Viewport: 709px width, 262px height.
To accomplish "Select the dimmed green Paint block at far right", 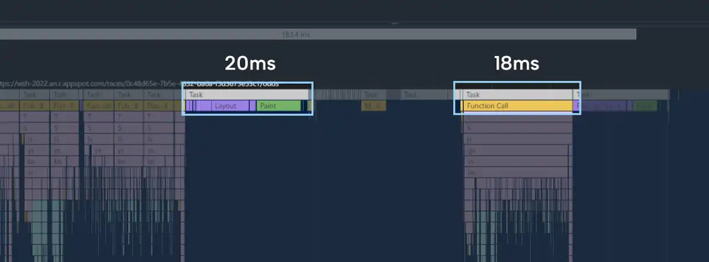I will click(645, 106).
